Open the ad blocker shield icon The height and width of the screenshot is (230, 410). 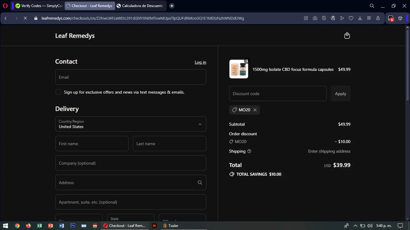click(x=324, y=18)
